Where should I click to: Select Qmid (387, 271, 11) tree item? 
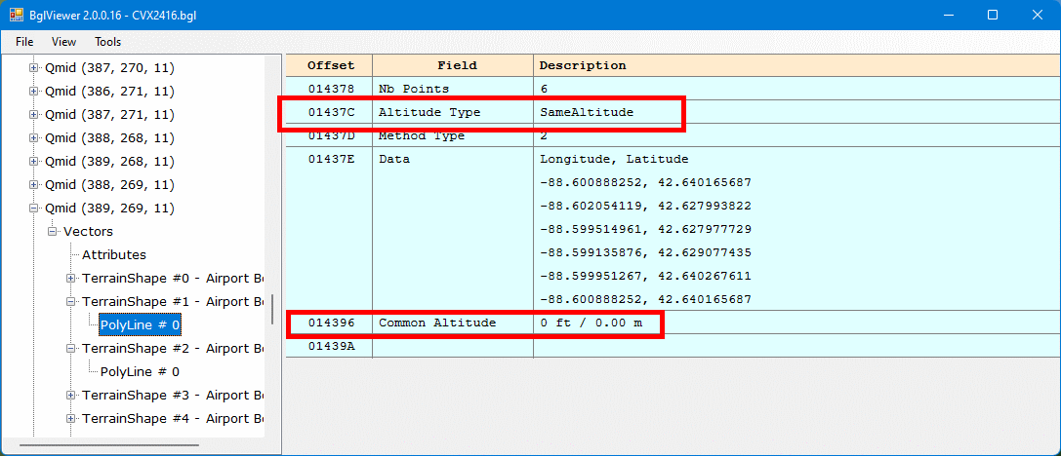pyautogui.click(x=109, y=115)
